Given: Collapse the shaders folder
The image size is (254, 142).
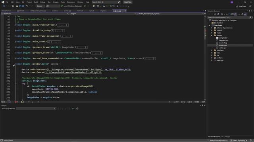Looking at the screenshot, I should 211,35.
